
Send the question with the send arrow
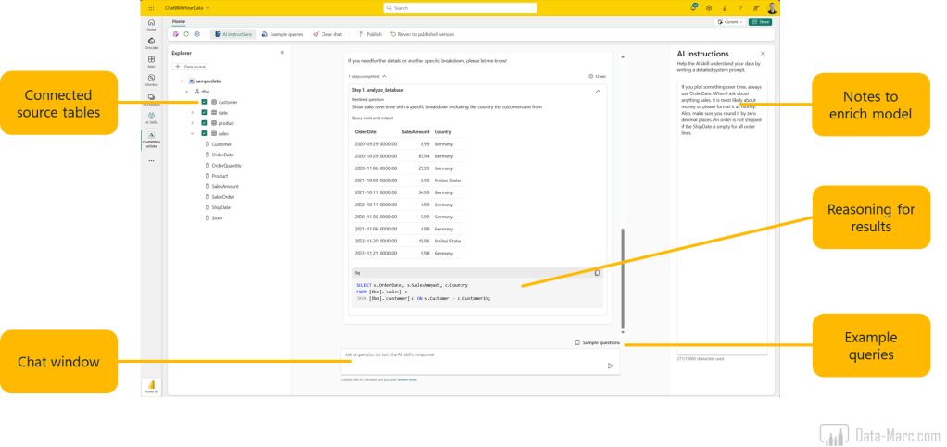tap(611, 366)
